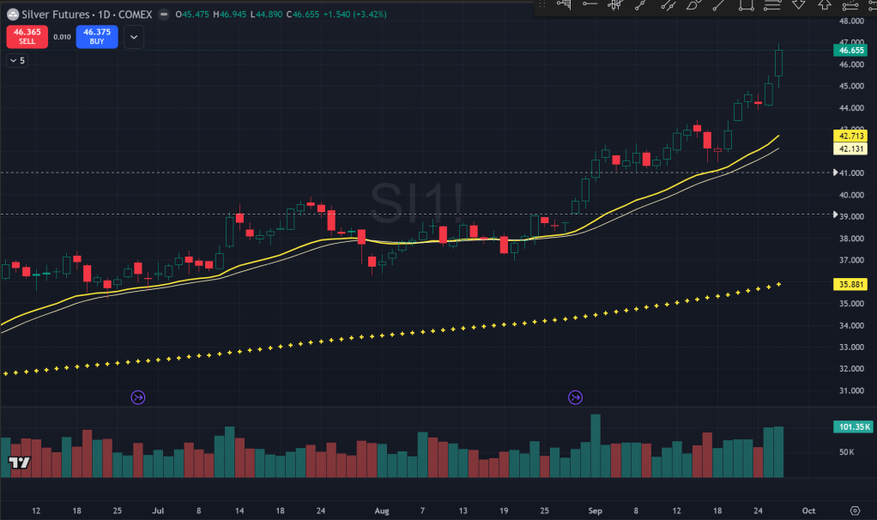Select the rectangle shape tool
This screenshot has width=877, height=520.
(x=746, y=5)
